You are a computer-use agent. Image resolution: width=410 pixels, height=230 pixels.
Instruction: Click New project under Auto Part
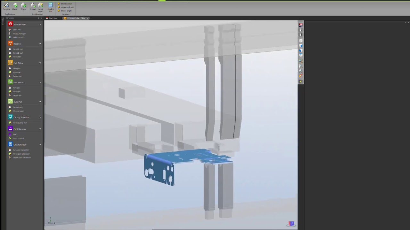click(x=18, y=107)
